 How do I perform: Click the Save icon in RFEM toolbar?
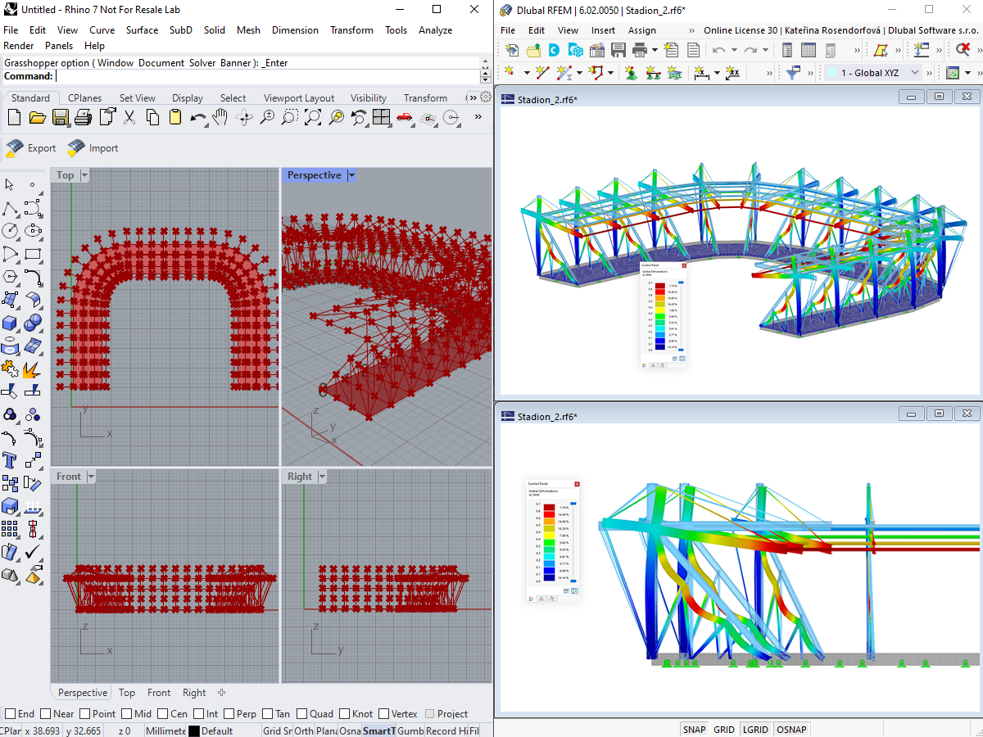(617, 49)
